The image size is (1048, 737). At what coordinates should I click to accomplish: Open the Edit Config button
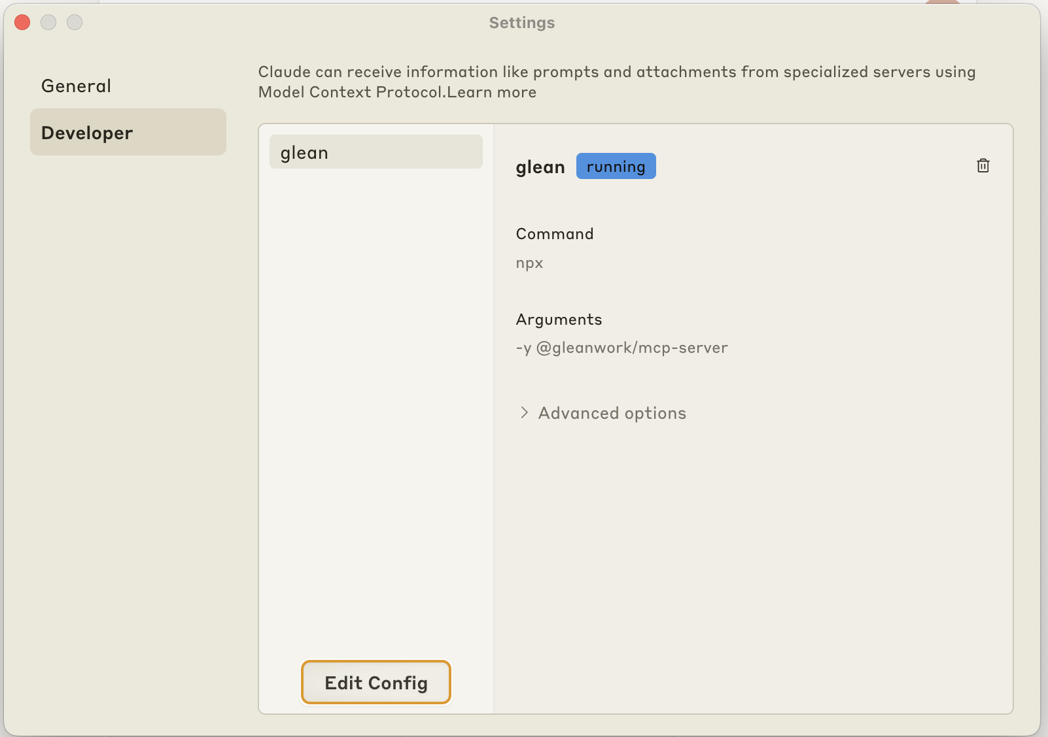(376, 683)
